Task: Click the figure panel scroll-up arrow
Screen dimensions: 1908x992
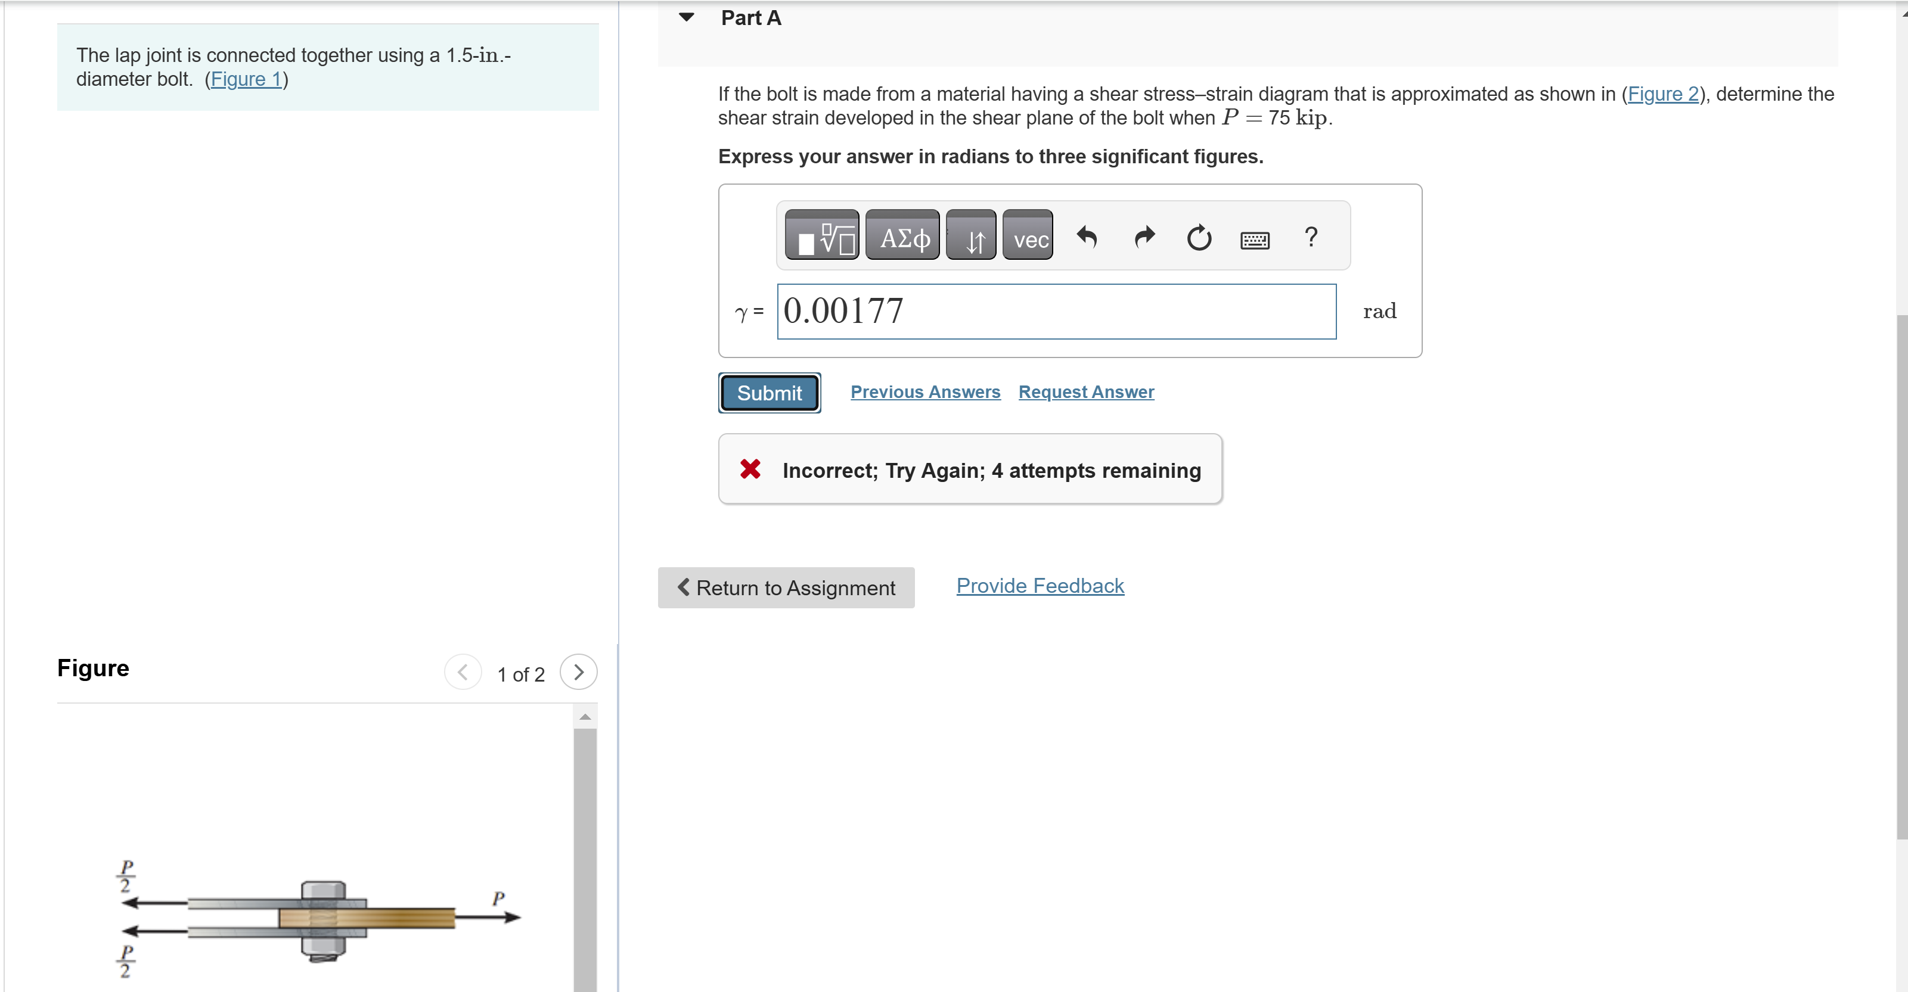Action: click(x=585, y=717)
